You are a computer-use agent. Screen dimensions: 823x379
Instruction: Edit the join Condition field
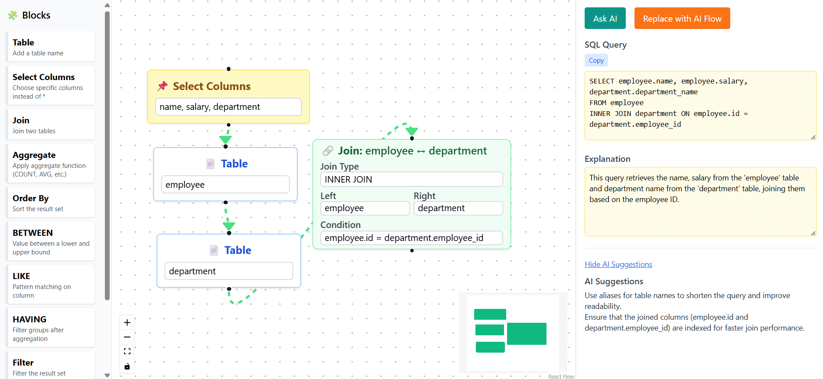[411, 238]
